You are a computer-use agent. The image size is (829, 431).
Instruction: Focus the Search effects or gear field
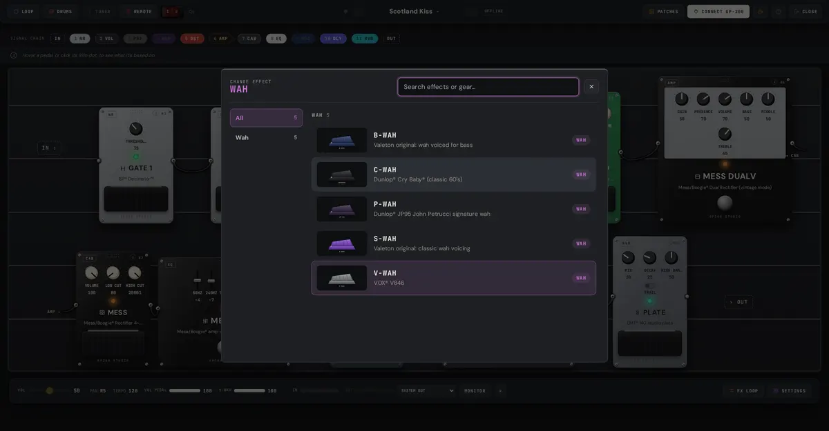[x=488, y=87]
